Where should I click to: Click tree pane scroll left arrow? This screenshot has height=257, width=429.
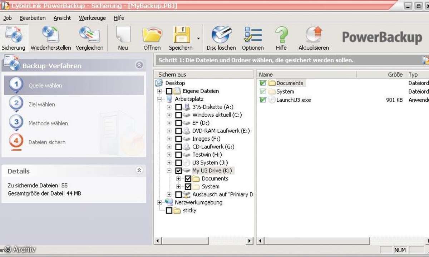pyautogui.click(x=158, y=241)
